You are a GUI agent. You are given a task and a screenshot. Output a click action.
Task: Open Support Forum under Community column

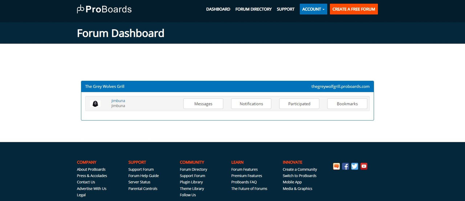coord(193,176)
